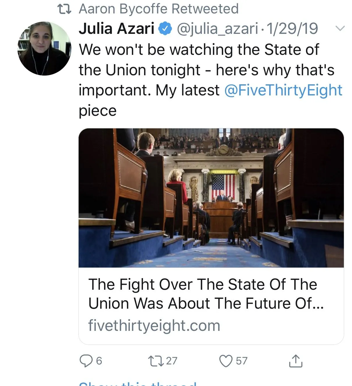This screenshot has height=386, width=352.
Task: Click the retweet count 27
Action: coord(171,361)
